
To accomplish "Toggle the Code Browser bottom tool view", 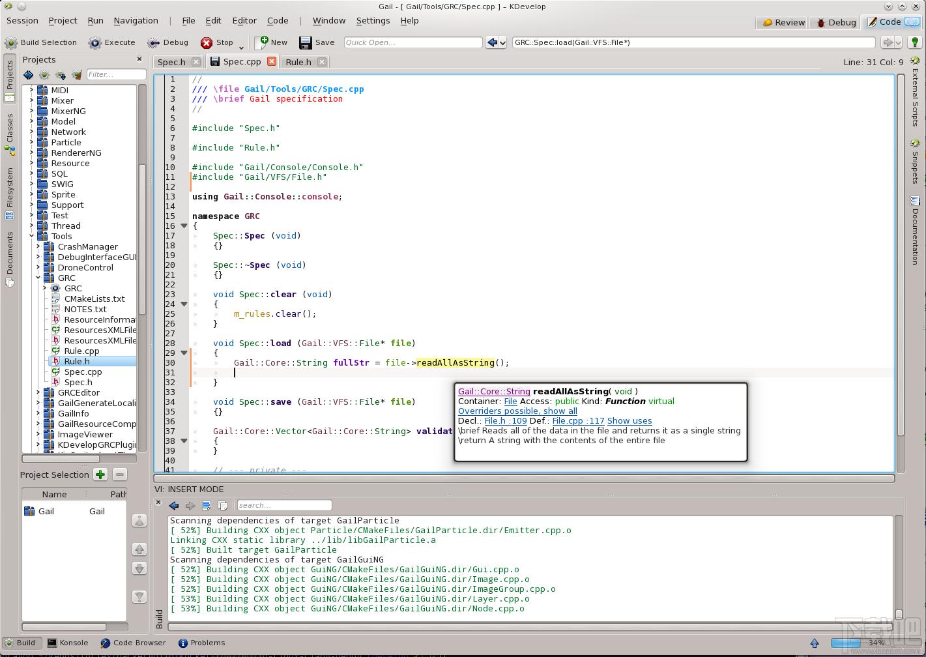I will tap(134, 643).
